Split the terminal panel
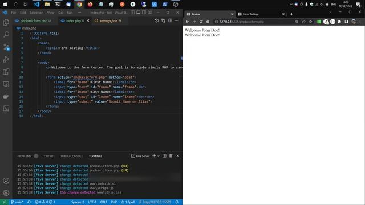Viewport: 365px width, 205px height. (164, 155)
